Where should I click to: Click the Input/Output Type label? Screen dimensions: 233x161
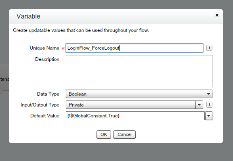point(40,105)
